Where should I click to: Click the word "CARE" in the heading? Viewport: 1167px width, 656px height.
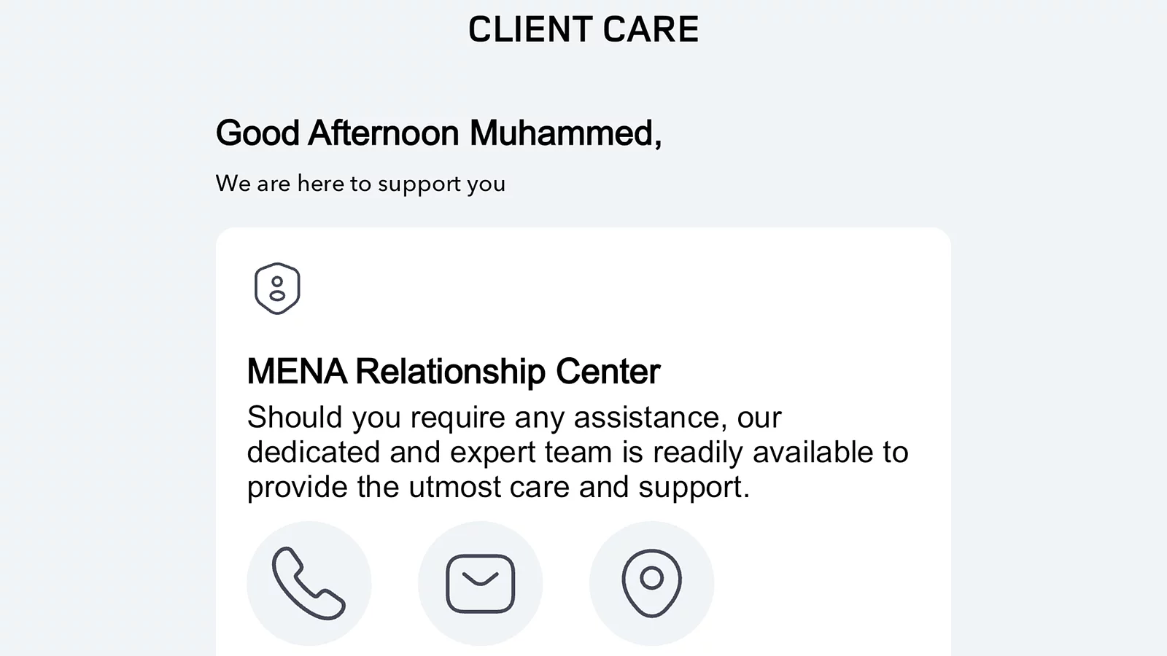pyautogui.click(x=651, y=30)
